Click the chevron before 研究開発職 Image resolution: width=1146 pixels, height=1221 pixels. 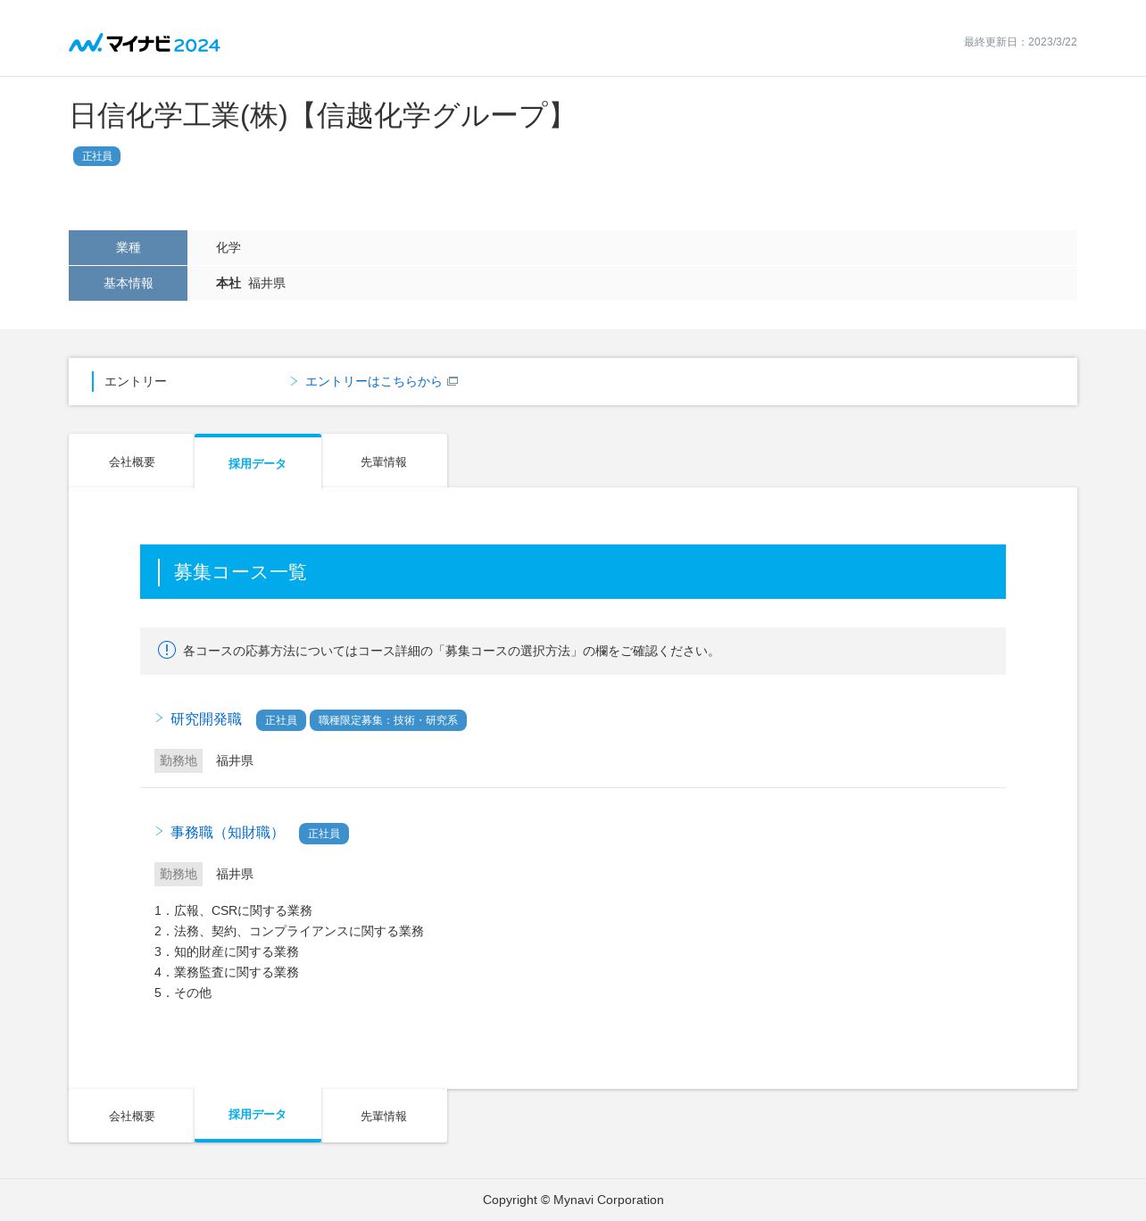pyautogui.click(x=159, y=718)
